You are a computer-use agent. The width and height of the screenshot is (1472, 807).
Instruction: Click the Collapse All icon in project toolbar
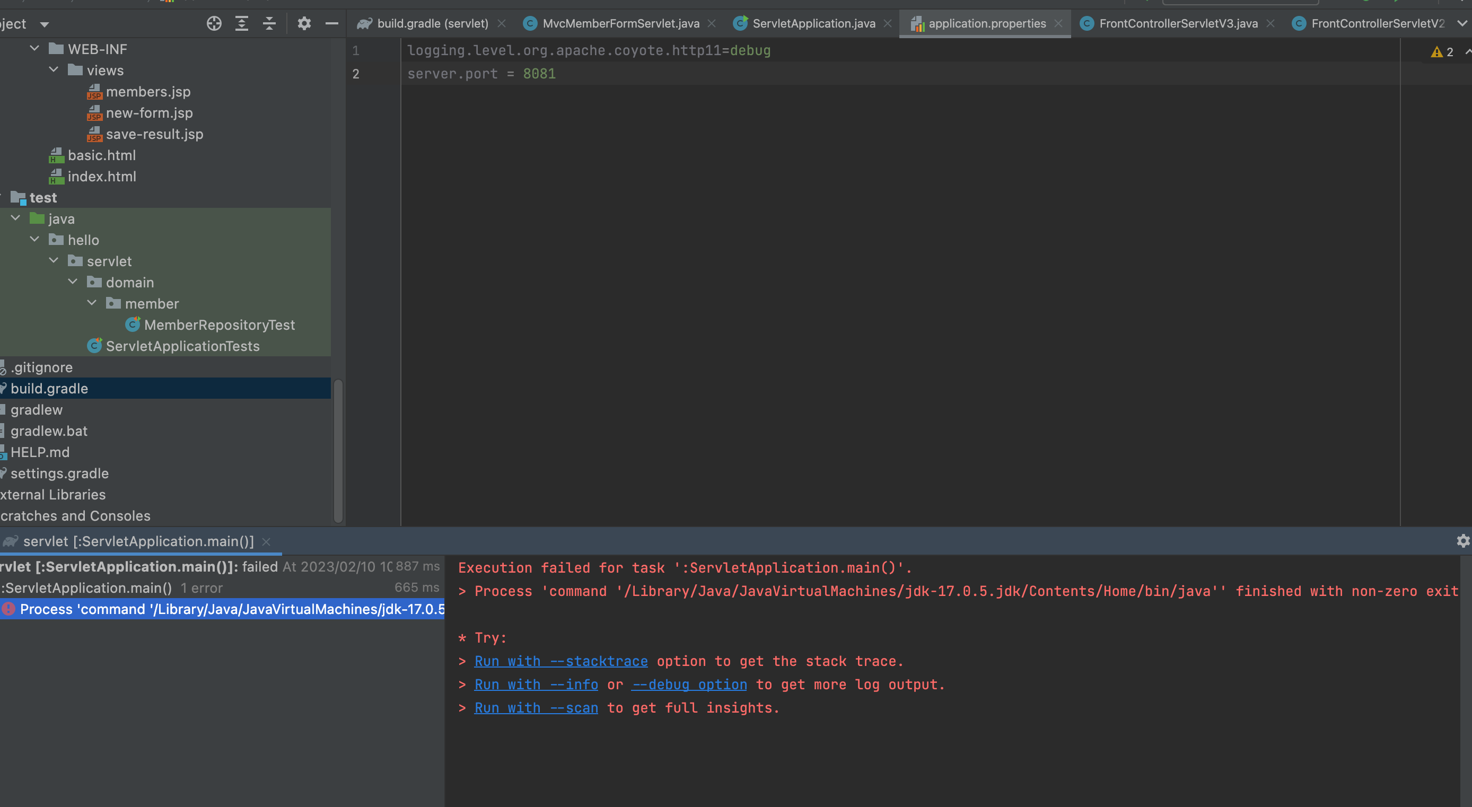pos(269,23)
